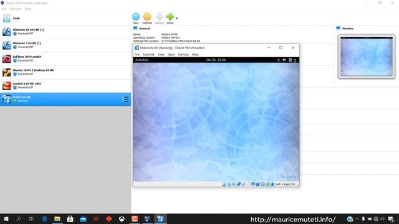Open View menu in Fedora VM window

coord(161,54)
